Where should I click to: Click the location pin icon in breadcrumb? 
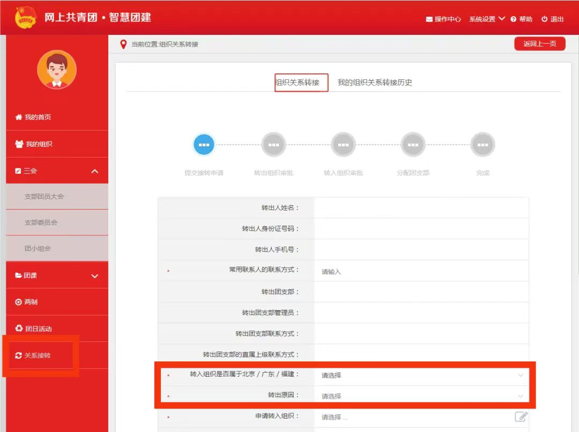point(124,44)
